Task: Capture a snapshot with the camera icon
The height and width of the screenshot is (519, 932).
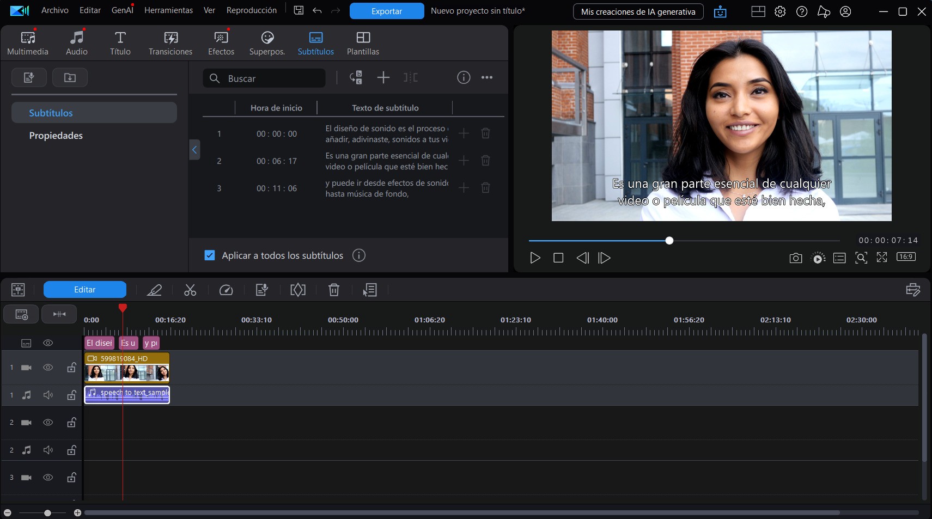Action: (x=795, y=258)
